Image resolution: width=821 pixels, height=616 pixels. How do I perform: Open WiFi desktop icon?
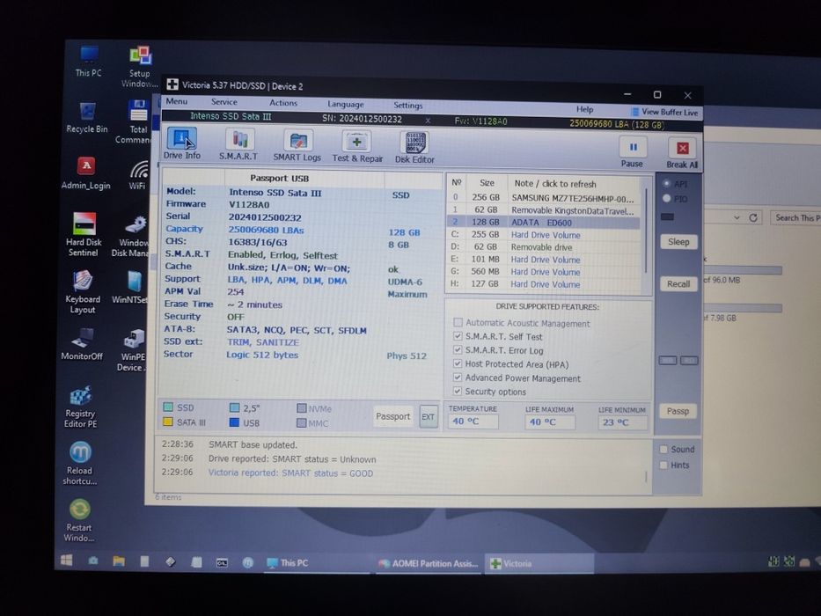coord(138,175)
